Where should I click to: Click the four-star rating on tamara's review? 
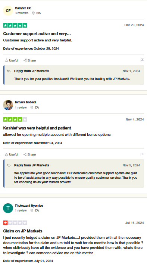(x=15, y=119)
